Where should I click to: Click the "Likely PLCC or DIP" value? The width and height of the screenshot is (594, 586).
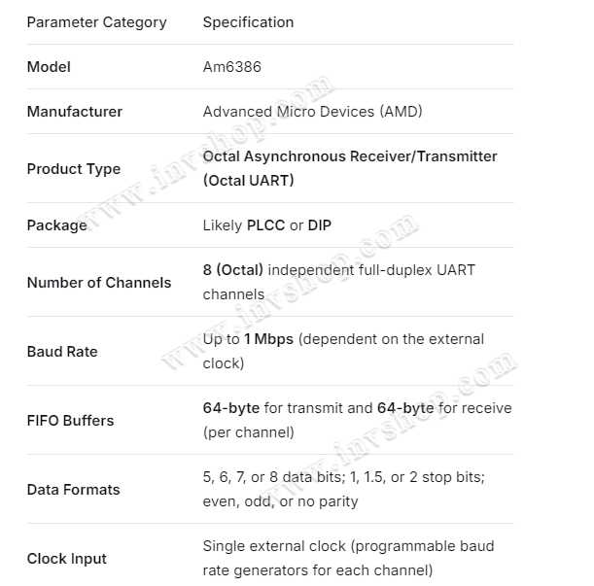click(x=266, y=225)
